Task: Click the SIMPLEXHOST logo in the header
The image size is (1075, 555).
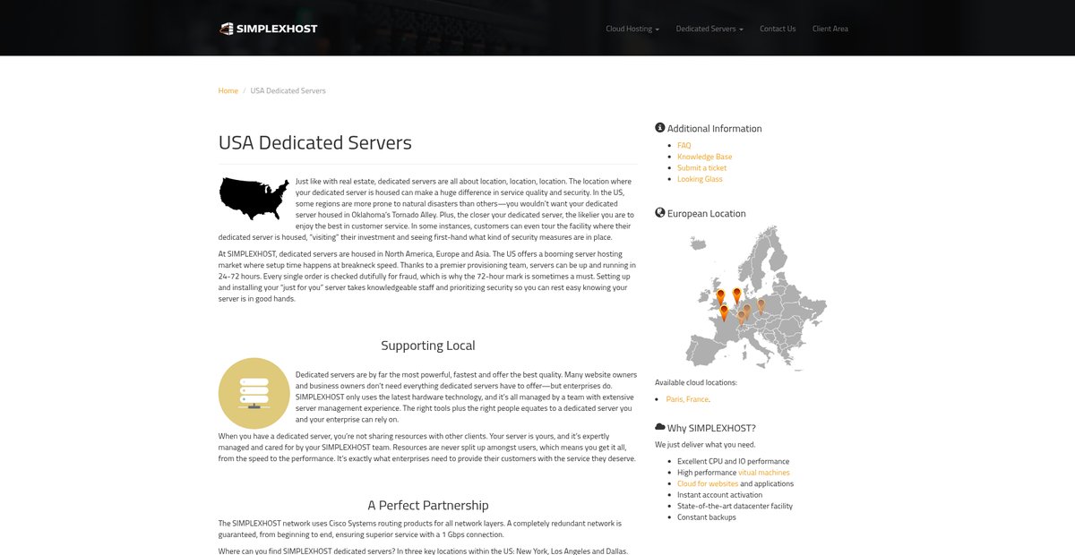Action: (269, 28)
